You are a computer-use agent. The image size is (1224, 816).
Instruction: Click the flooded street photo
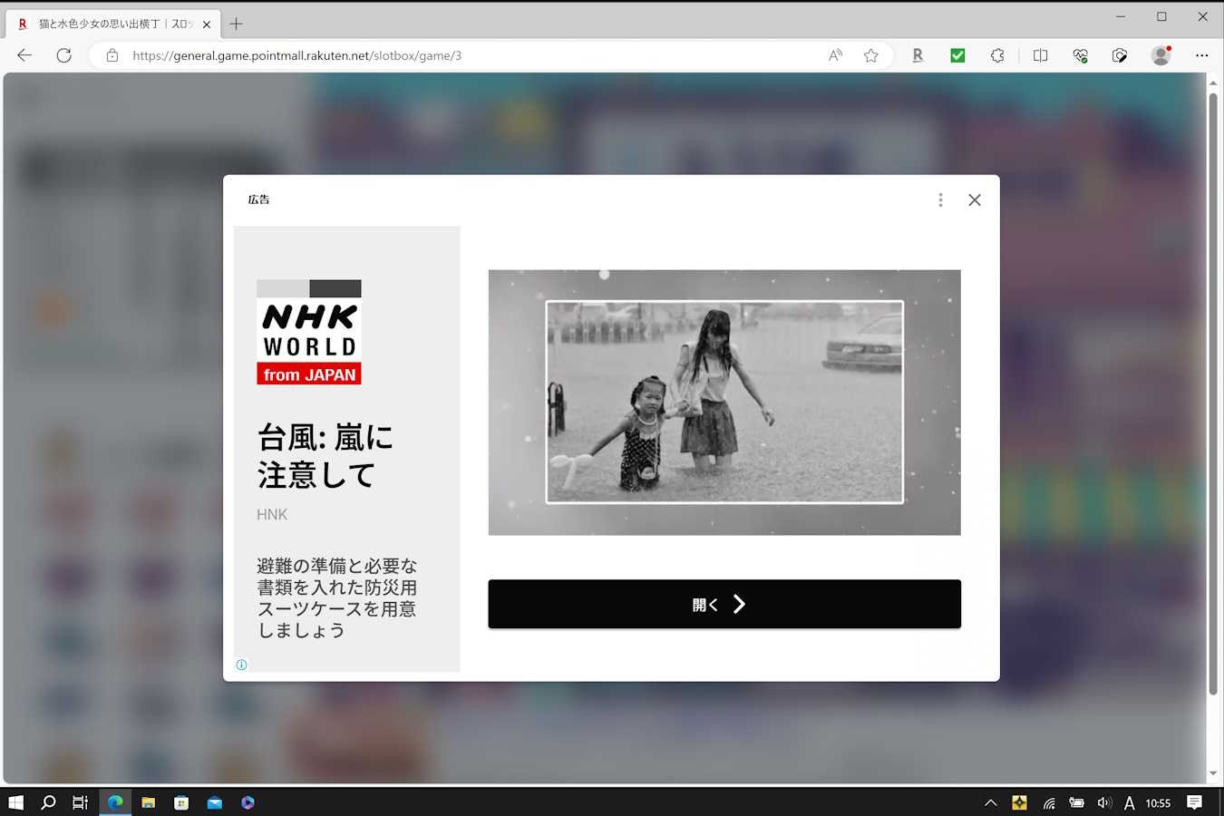click(x=724, y=402)
